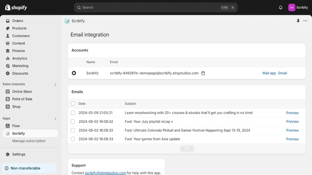The width and height of the screenshot is (312, 175).
Task: Click the Discounts badge icon
Action: (7, 73)
